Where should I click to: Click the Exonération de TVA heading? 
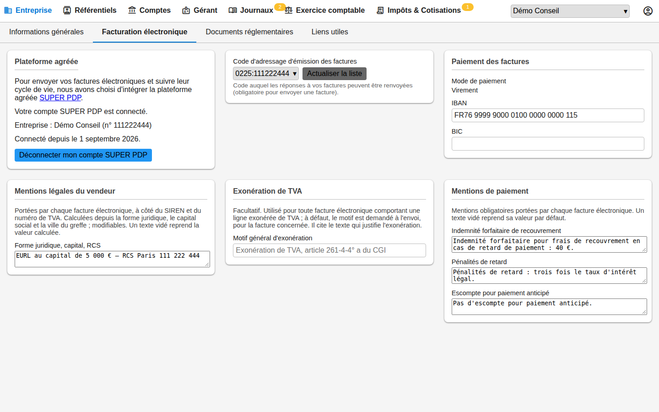267,191
